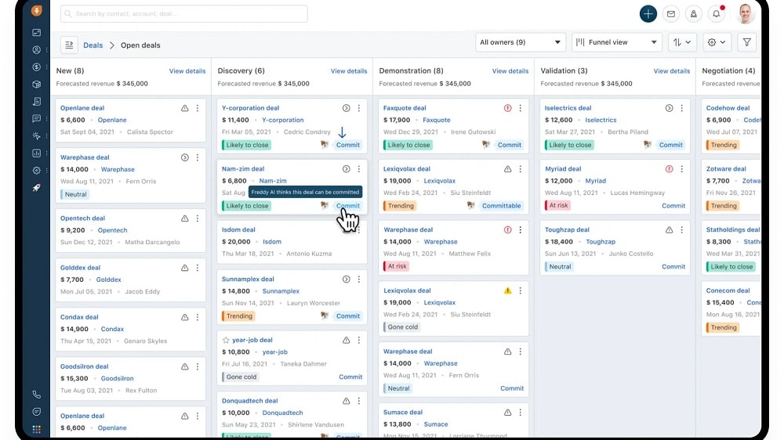Screen dimensions: 784x440
Task: Click the document icon in left sidebar
Action: (x=37, y=101)
